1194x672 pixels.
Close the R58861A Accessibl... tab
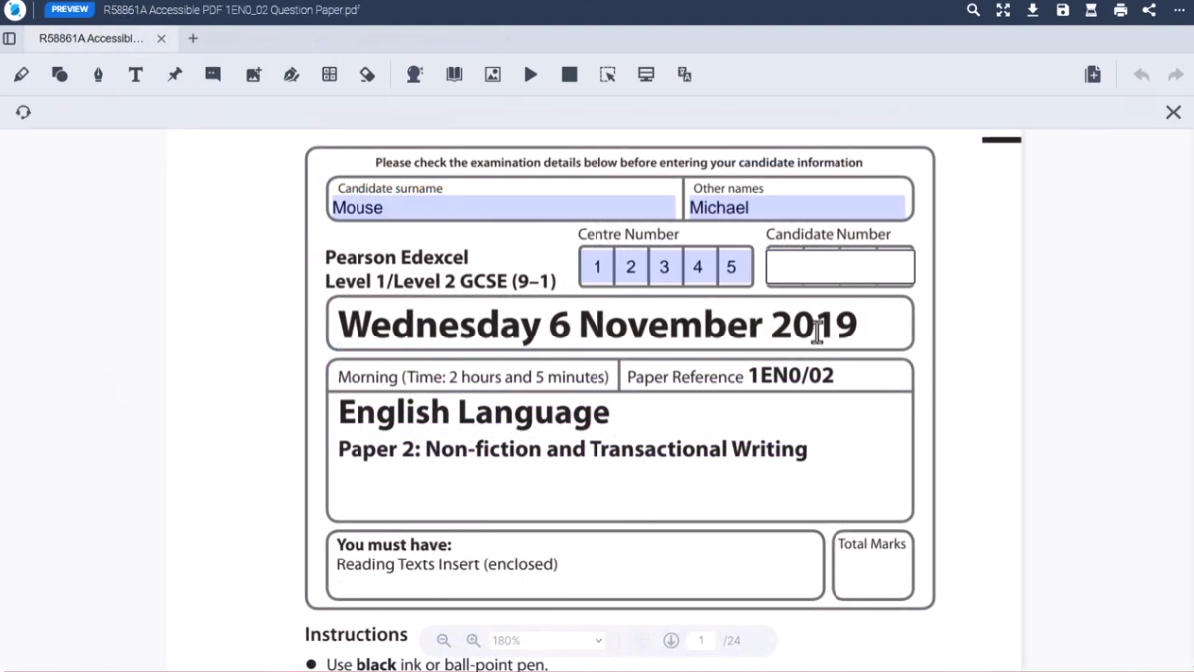pyautogui.click(x=161, y=38)
